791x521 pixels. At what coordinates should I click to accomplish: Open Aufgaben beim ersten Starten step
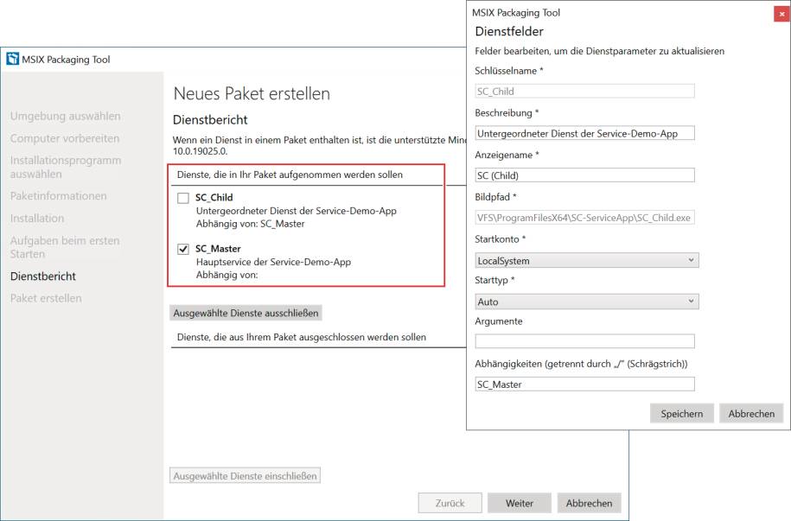pos(65,247)
